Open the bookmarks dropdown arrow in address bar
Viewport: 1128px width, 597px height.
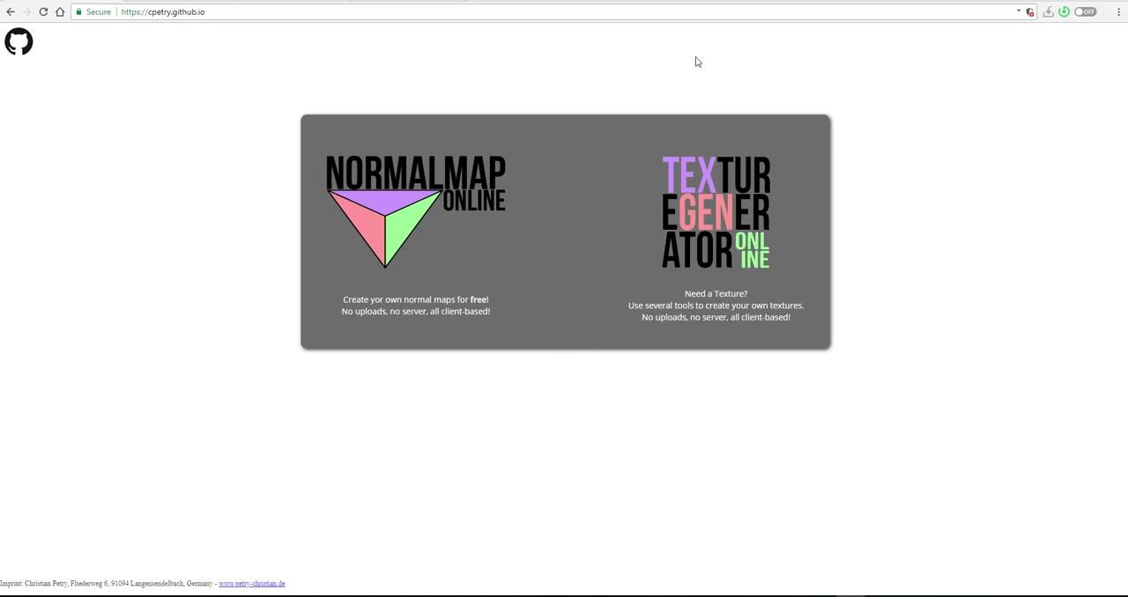point(1019,11)
